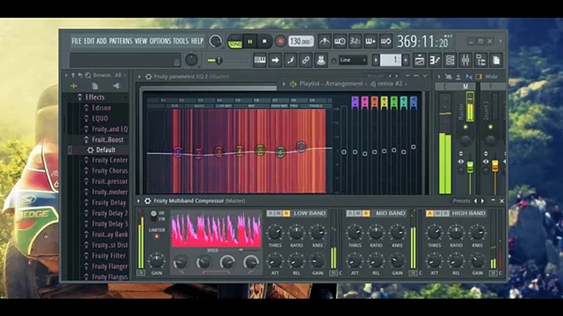The height and width of the screenshot is (316, 563).
Task: Expand Playlist window options arrow
Action: point(284,83)
